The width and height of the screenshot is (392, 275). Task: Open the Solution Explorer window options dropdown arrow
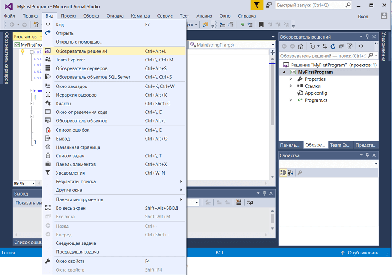(361, 37)
